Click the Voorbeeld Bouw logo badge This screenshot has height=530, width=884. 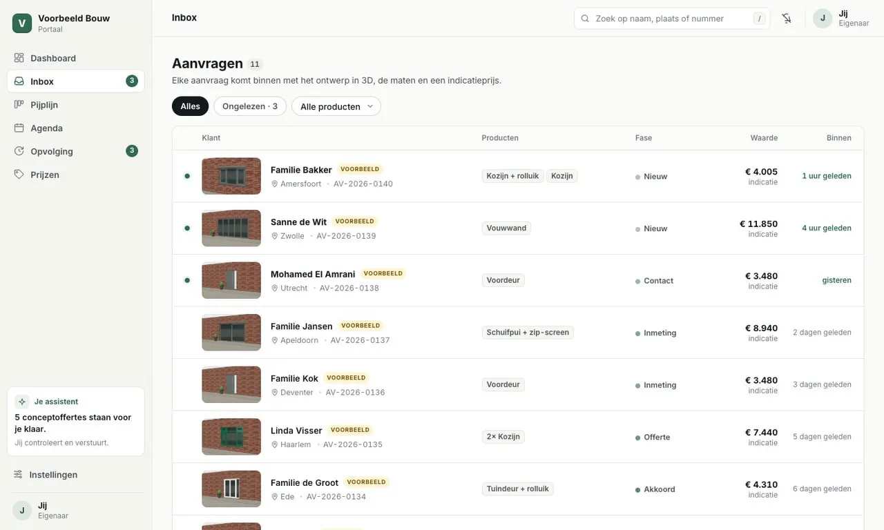point(22,23)
